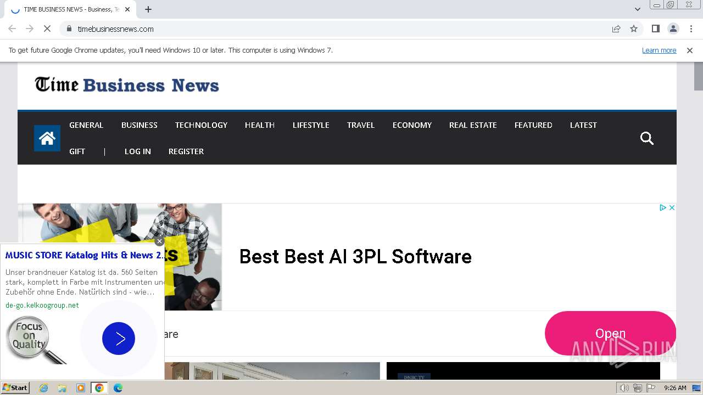Close the TIME BUSINESS NEWS tab

point(127,9)
